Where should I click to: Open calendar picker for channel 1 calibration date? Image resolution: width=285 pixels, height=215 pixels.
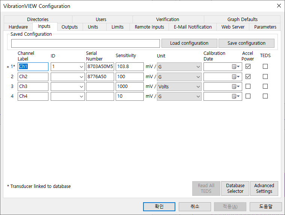(x=236, y=67)
